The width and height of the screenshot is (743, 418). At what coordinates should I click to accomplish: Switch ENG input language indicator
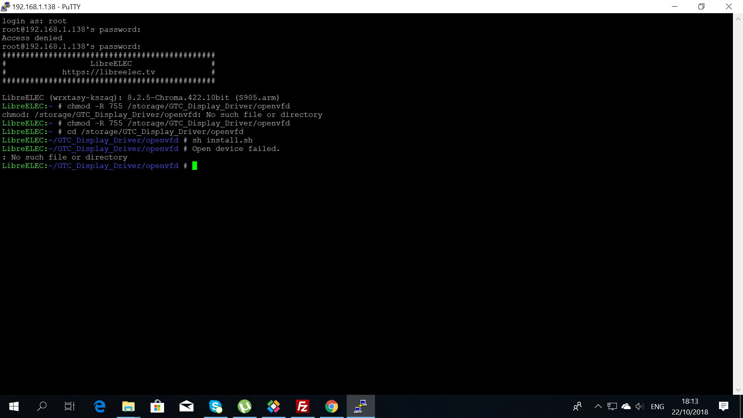[657, 406]
